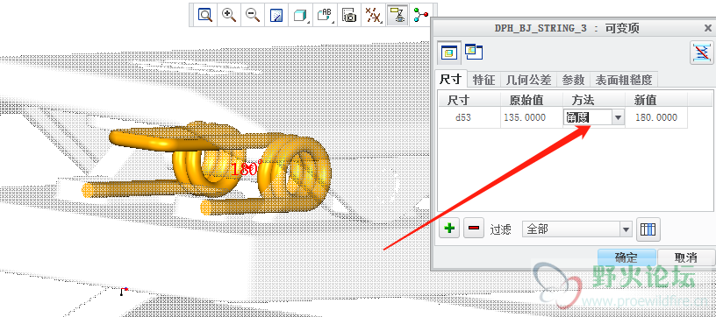Expand the 方法 dropdown arrow for d53
The image size is (716, 317).
(618, 117)
